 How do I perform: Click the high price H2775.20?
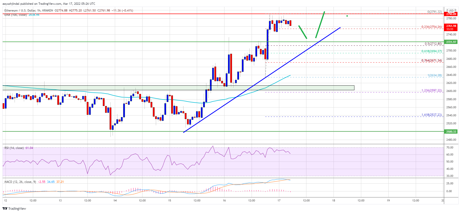pos(75,11)
